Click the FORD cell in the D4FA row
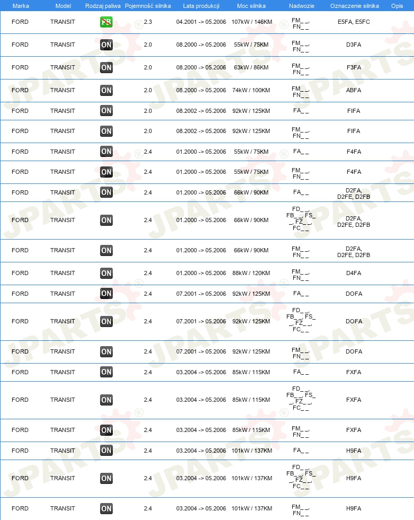 tap(20, 274)
